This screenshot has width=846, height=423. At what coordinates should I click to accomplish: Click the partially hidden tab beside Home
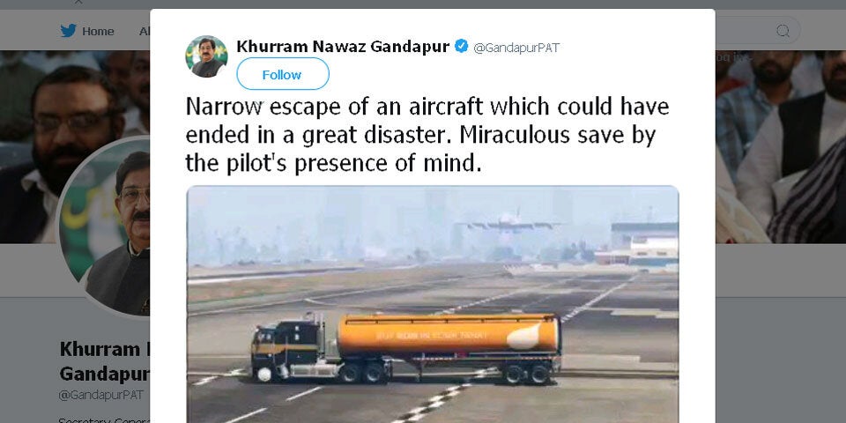(x=144, y=32)
